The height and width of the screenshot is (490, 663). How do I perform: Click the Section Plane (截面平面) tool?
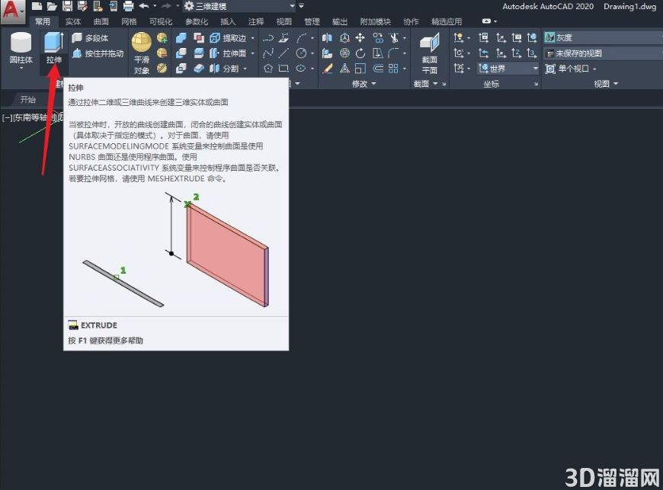[429, 53]
